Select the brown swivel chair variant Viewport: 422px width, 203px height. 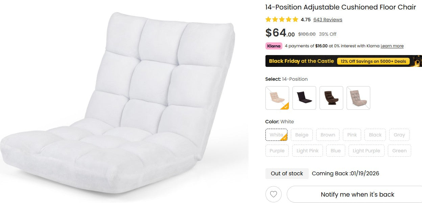click(x=331, y=98)
